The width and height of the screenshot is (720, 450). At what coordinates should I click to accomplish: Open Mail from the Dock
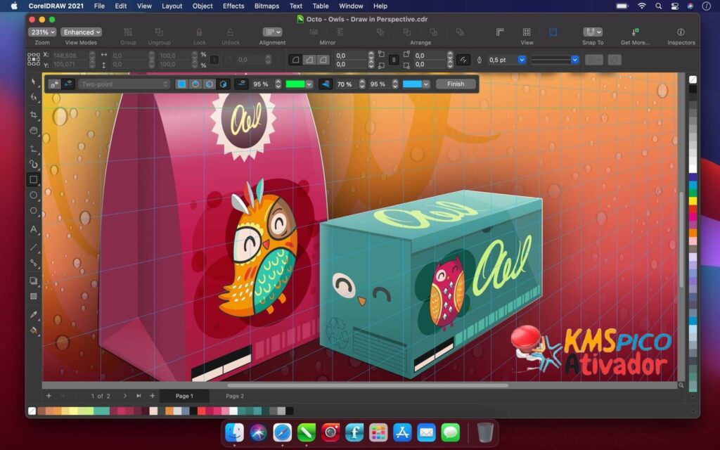[426, 432]
